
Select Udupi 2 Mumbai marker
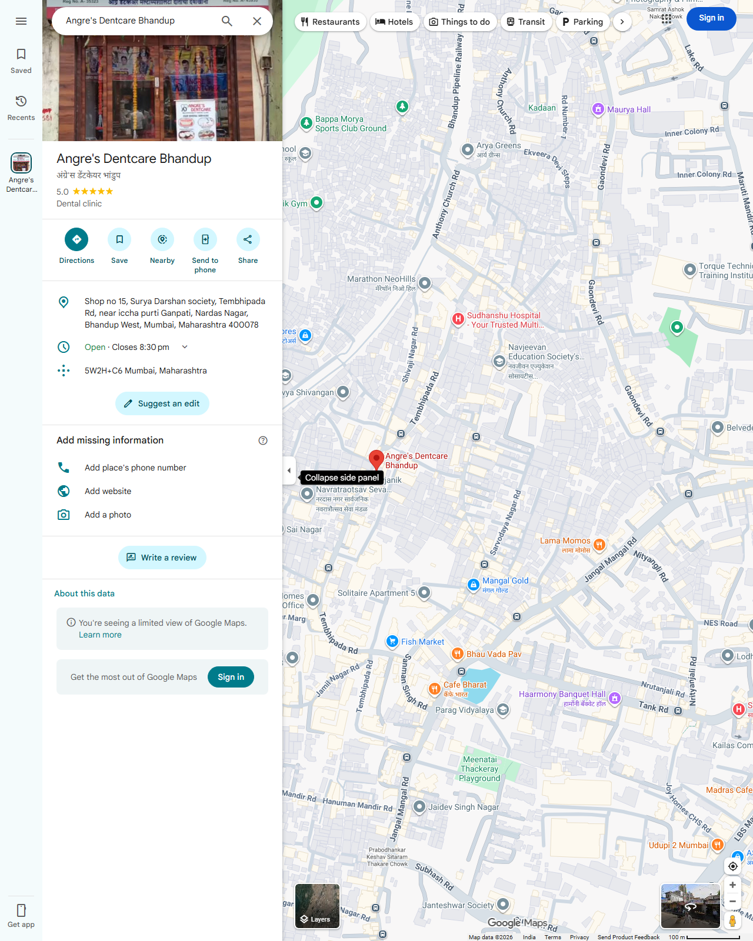tap(717, 845)
